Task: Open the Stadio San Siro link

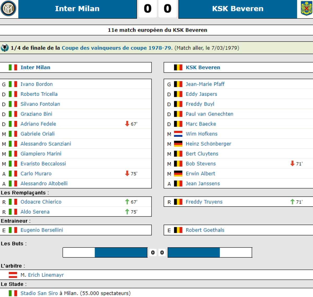Action: pyautogui.click(x=39, y=293)
